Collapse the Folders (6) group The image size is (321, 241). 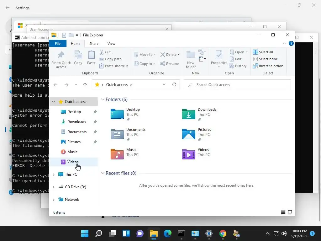click(103, 99)
